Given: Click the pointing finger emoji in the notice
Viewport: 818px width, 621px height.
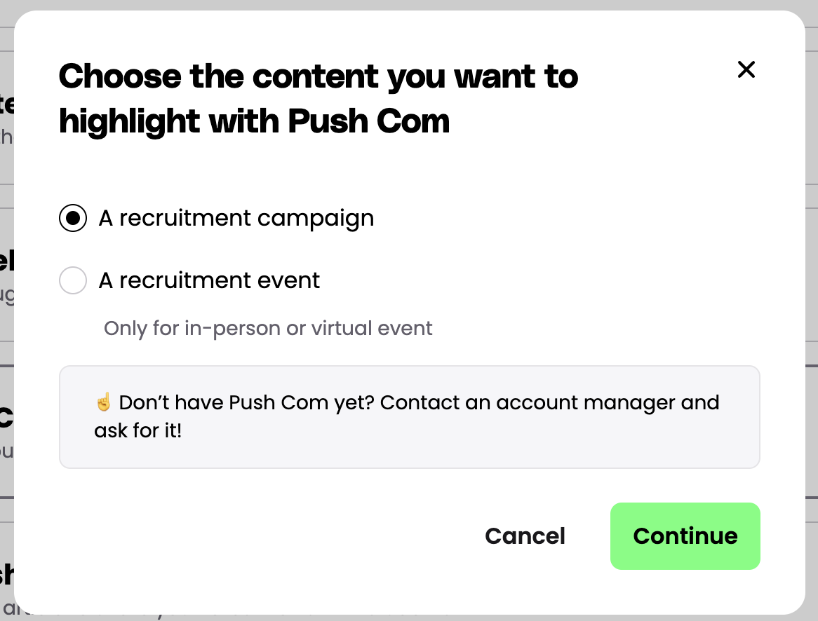Looking at the screenshot, I should 104,403.
